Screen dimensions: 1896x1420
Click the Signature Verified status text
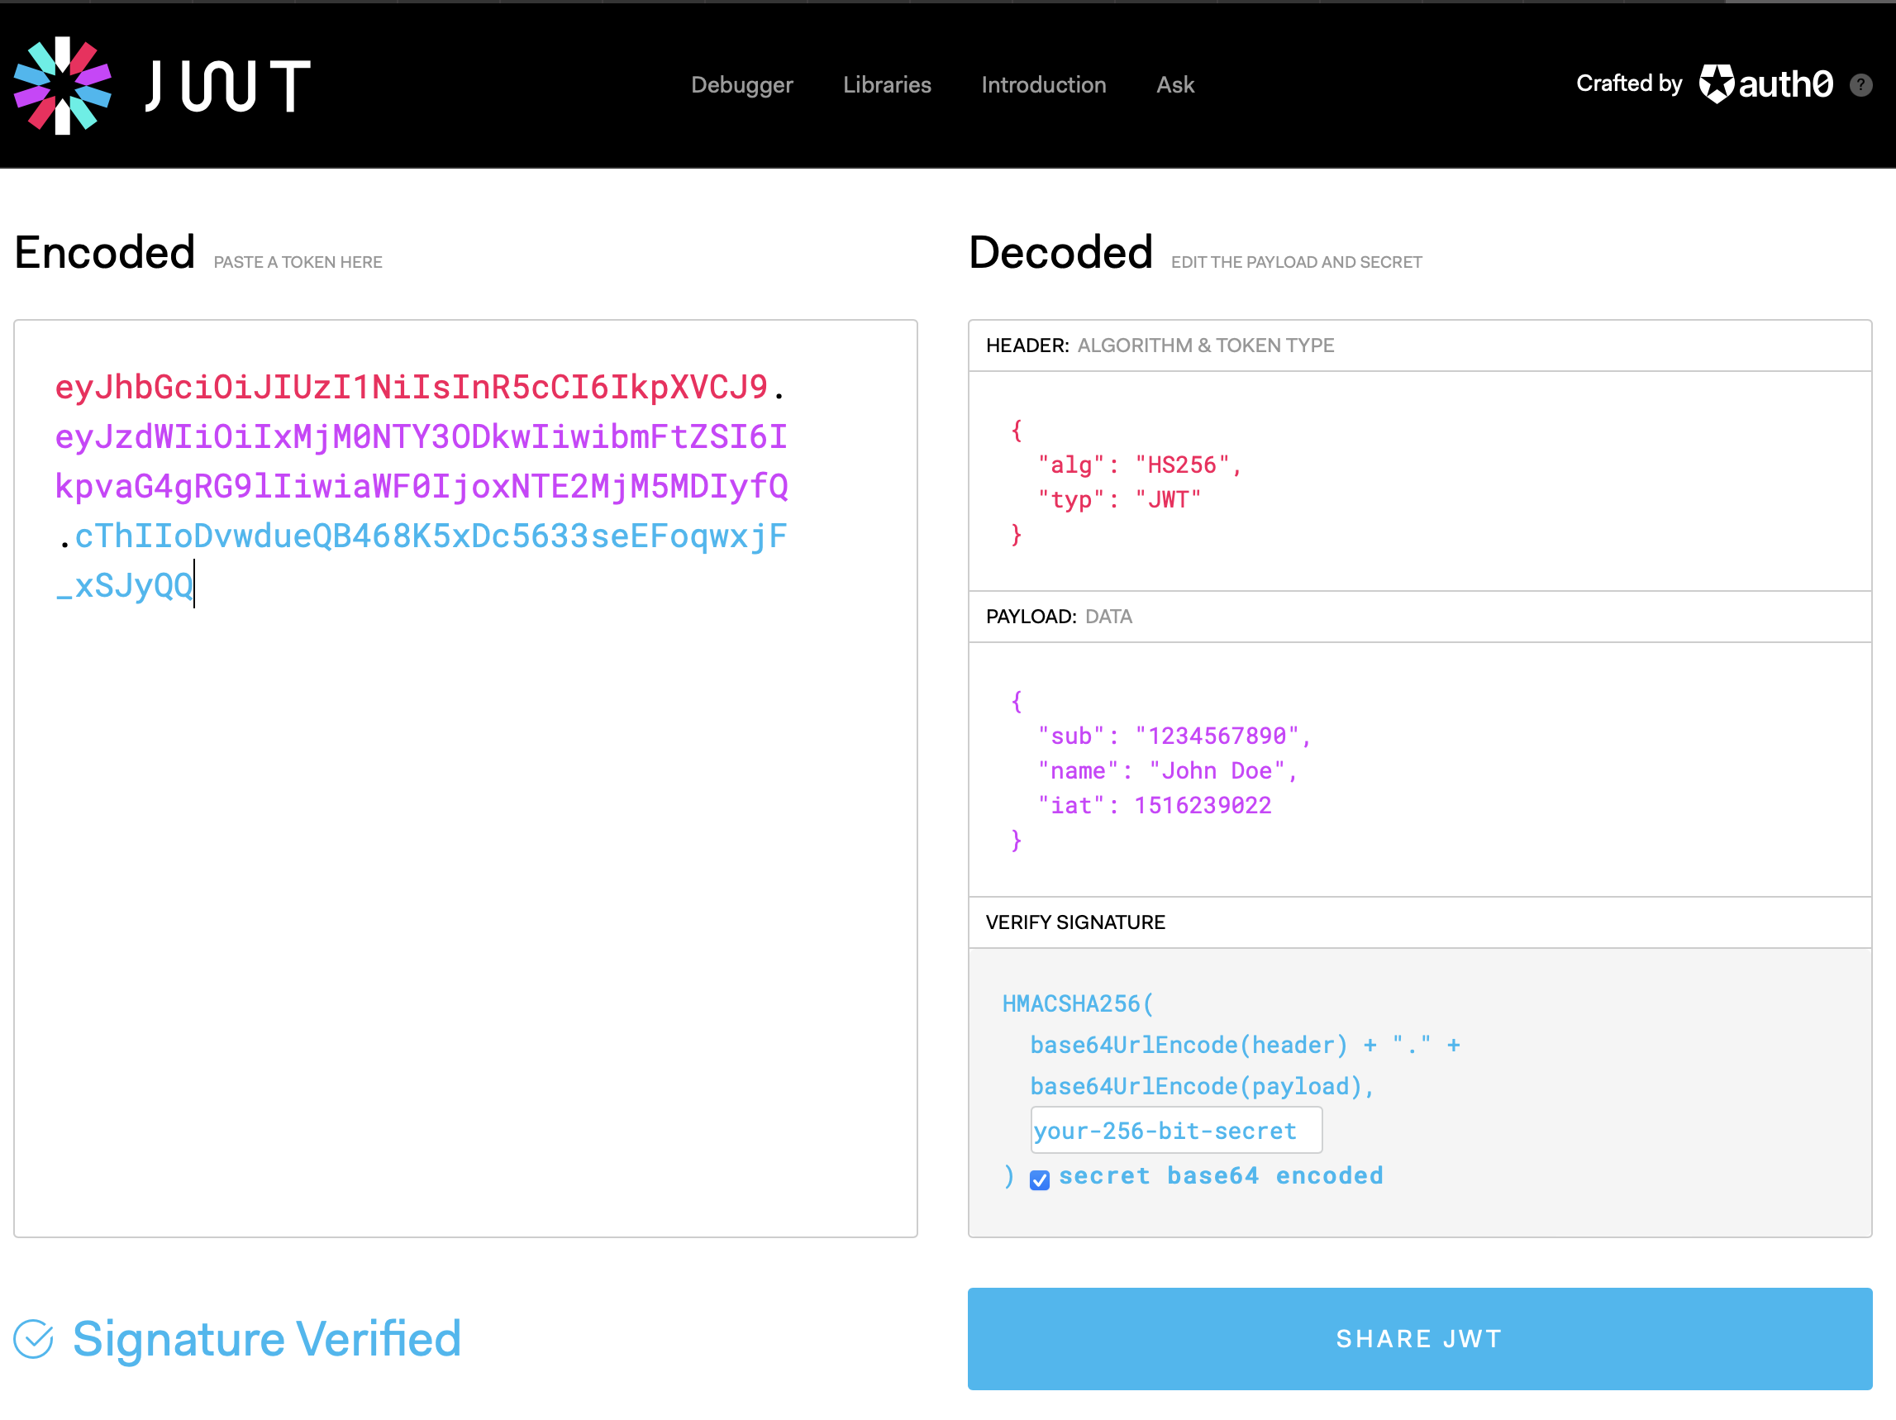(x=267, y=1339)
